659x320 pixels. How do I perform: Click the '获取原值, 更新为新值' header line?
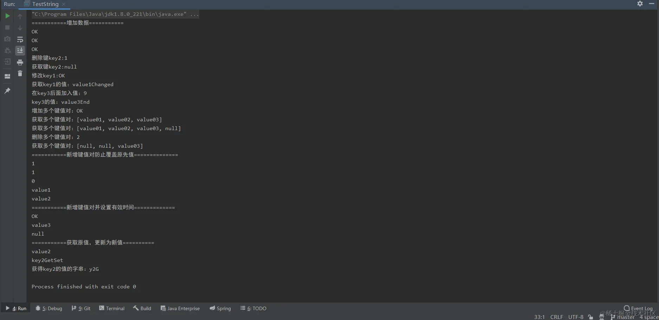93,243
